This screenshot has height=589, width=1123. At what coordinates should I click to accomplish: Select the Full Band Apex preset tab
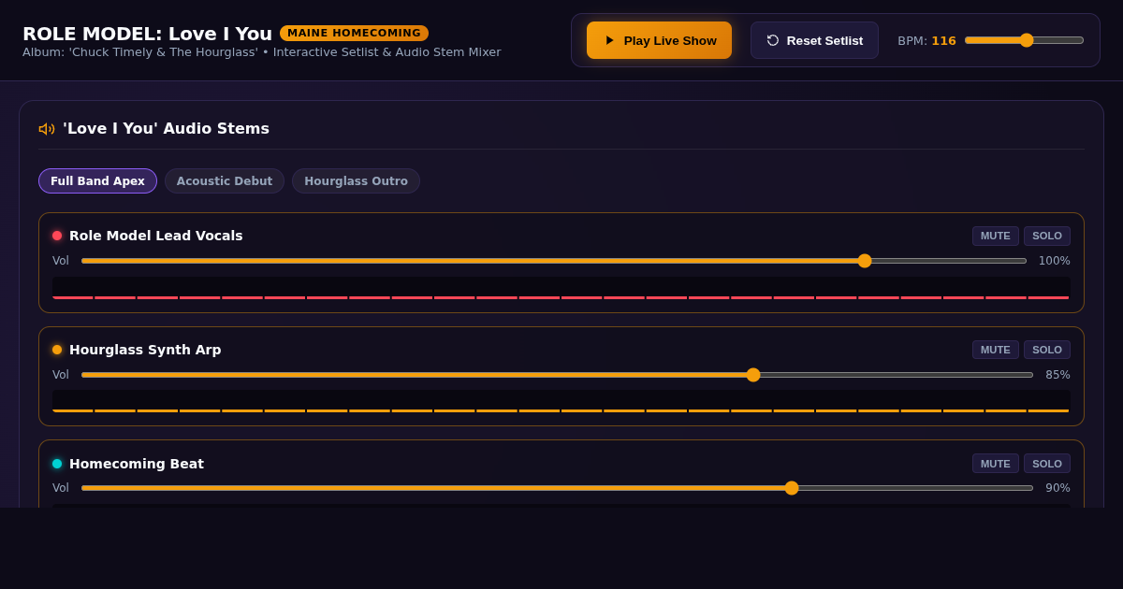point(97,181)
